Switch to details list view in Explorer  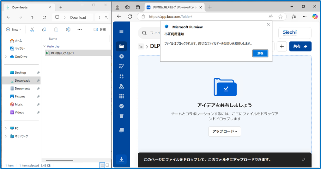tap(102, 165)
